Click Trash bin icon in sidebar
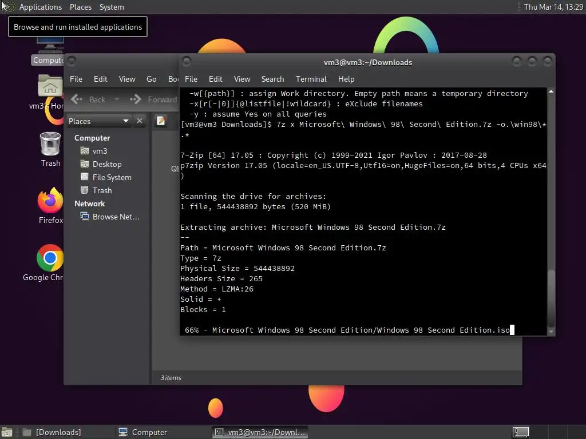Image resolution: width=586 pixels, height=439 pixels. 85,190
